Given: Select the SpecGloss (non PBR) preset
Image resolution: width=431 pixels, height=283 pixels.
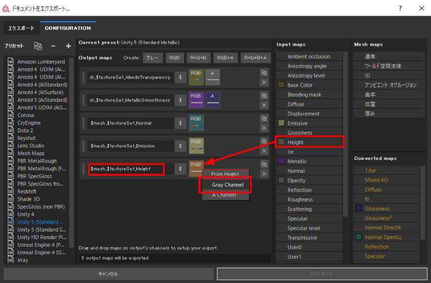Looking at the screenshot, I should click(37, 207).
